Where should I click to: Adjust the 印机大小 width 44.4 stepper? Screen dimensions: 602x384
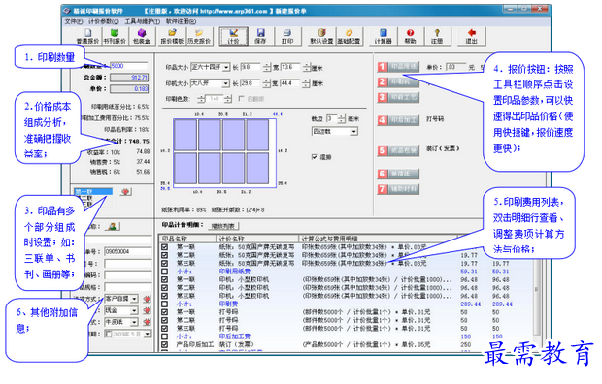(x=306, y=83)
